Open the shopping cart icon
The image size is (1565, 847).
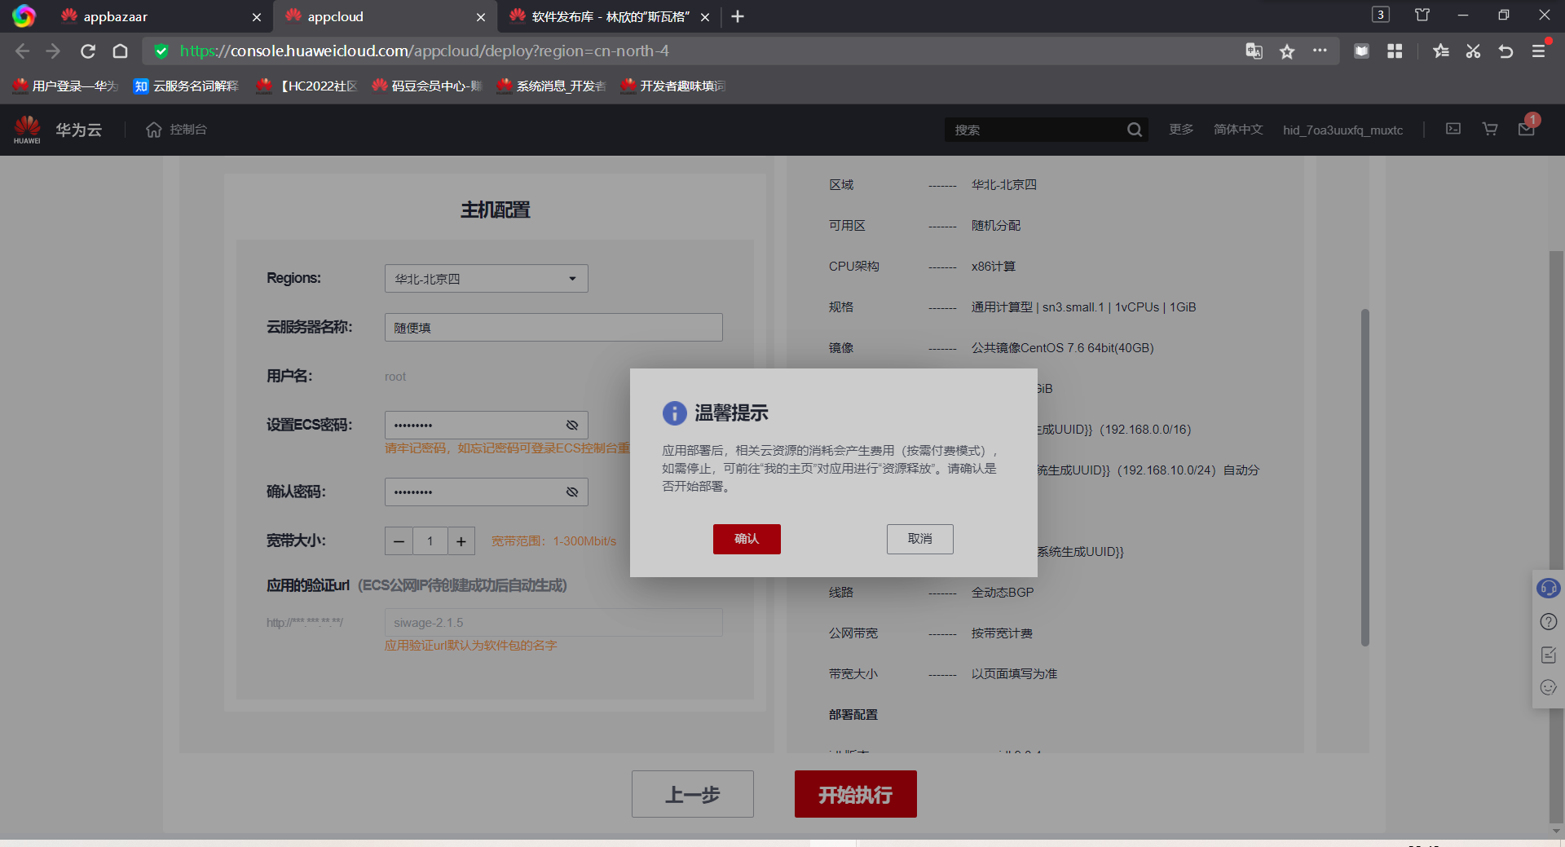(1490, 129)
